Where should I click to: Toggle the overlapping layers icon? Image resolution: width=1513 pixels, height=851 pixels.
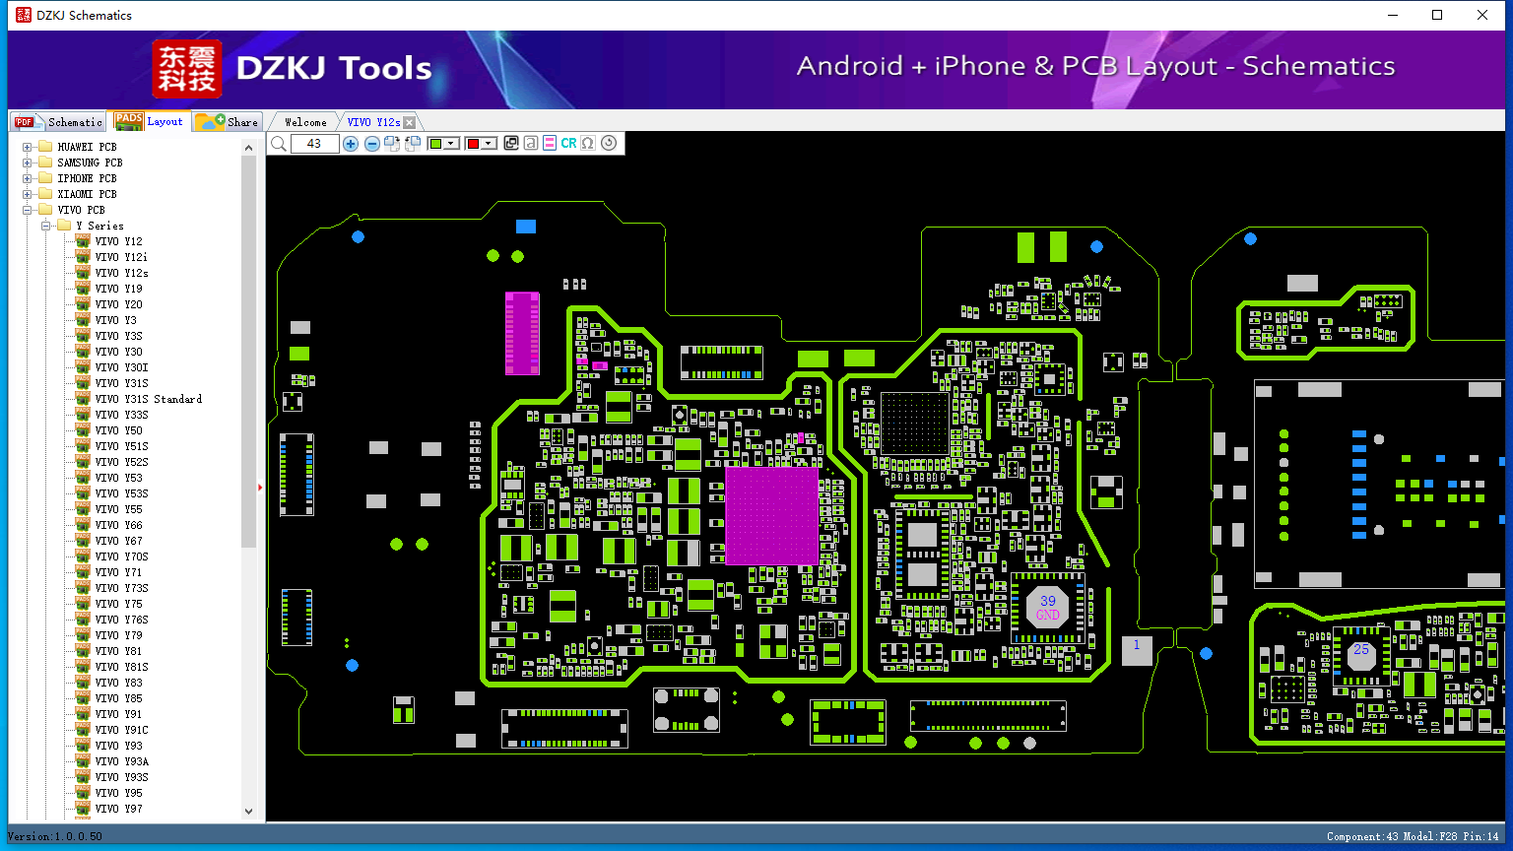tap(511, 144)
